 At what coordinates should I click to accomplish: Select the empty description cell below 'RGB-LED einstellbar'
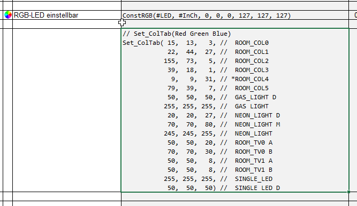[67, 24]
